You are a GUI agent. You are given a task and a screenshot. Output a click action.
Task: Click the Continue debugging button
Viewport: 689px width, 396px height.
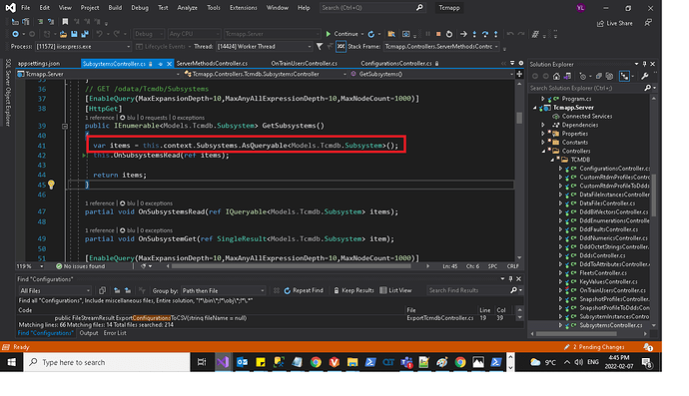click(x=343, y=34)
